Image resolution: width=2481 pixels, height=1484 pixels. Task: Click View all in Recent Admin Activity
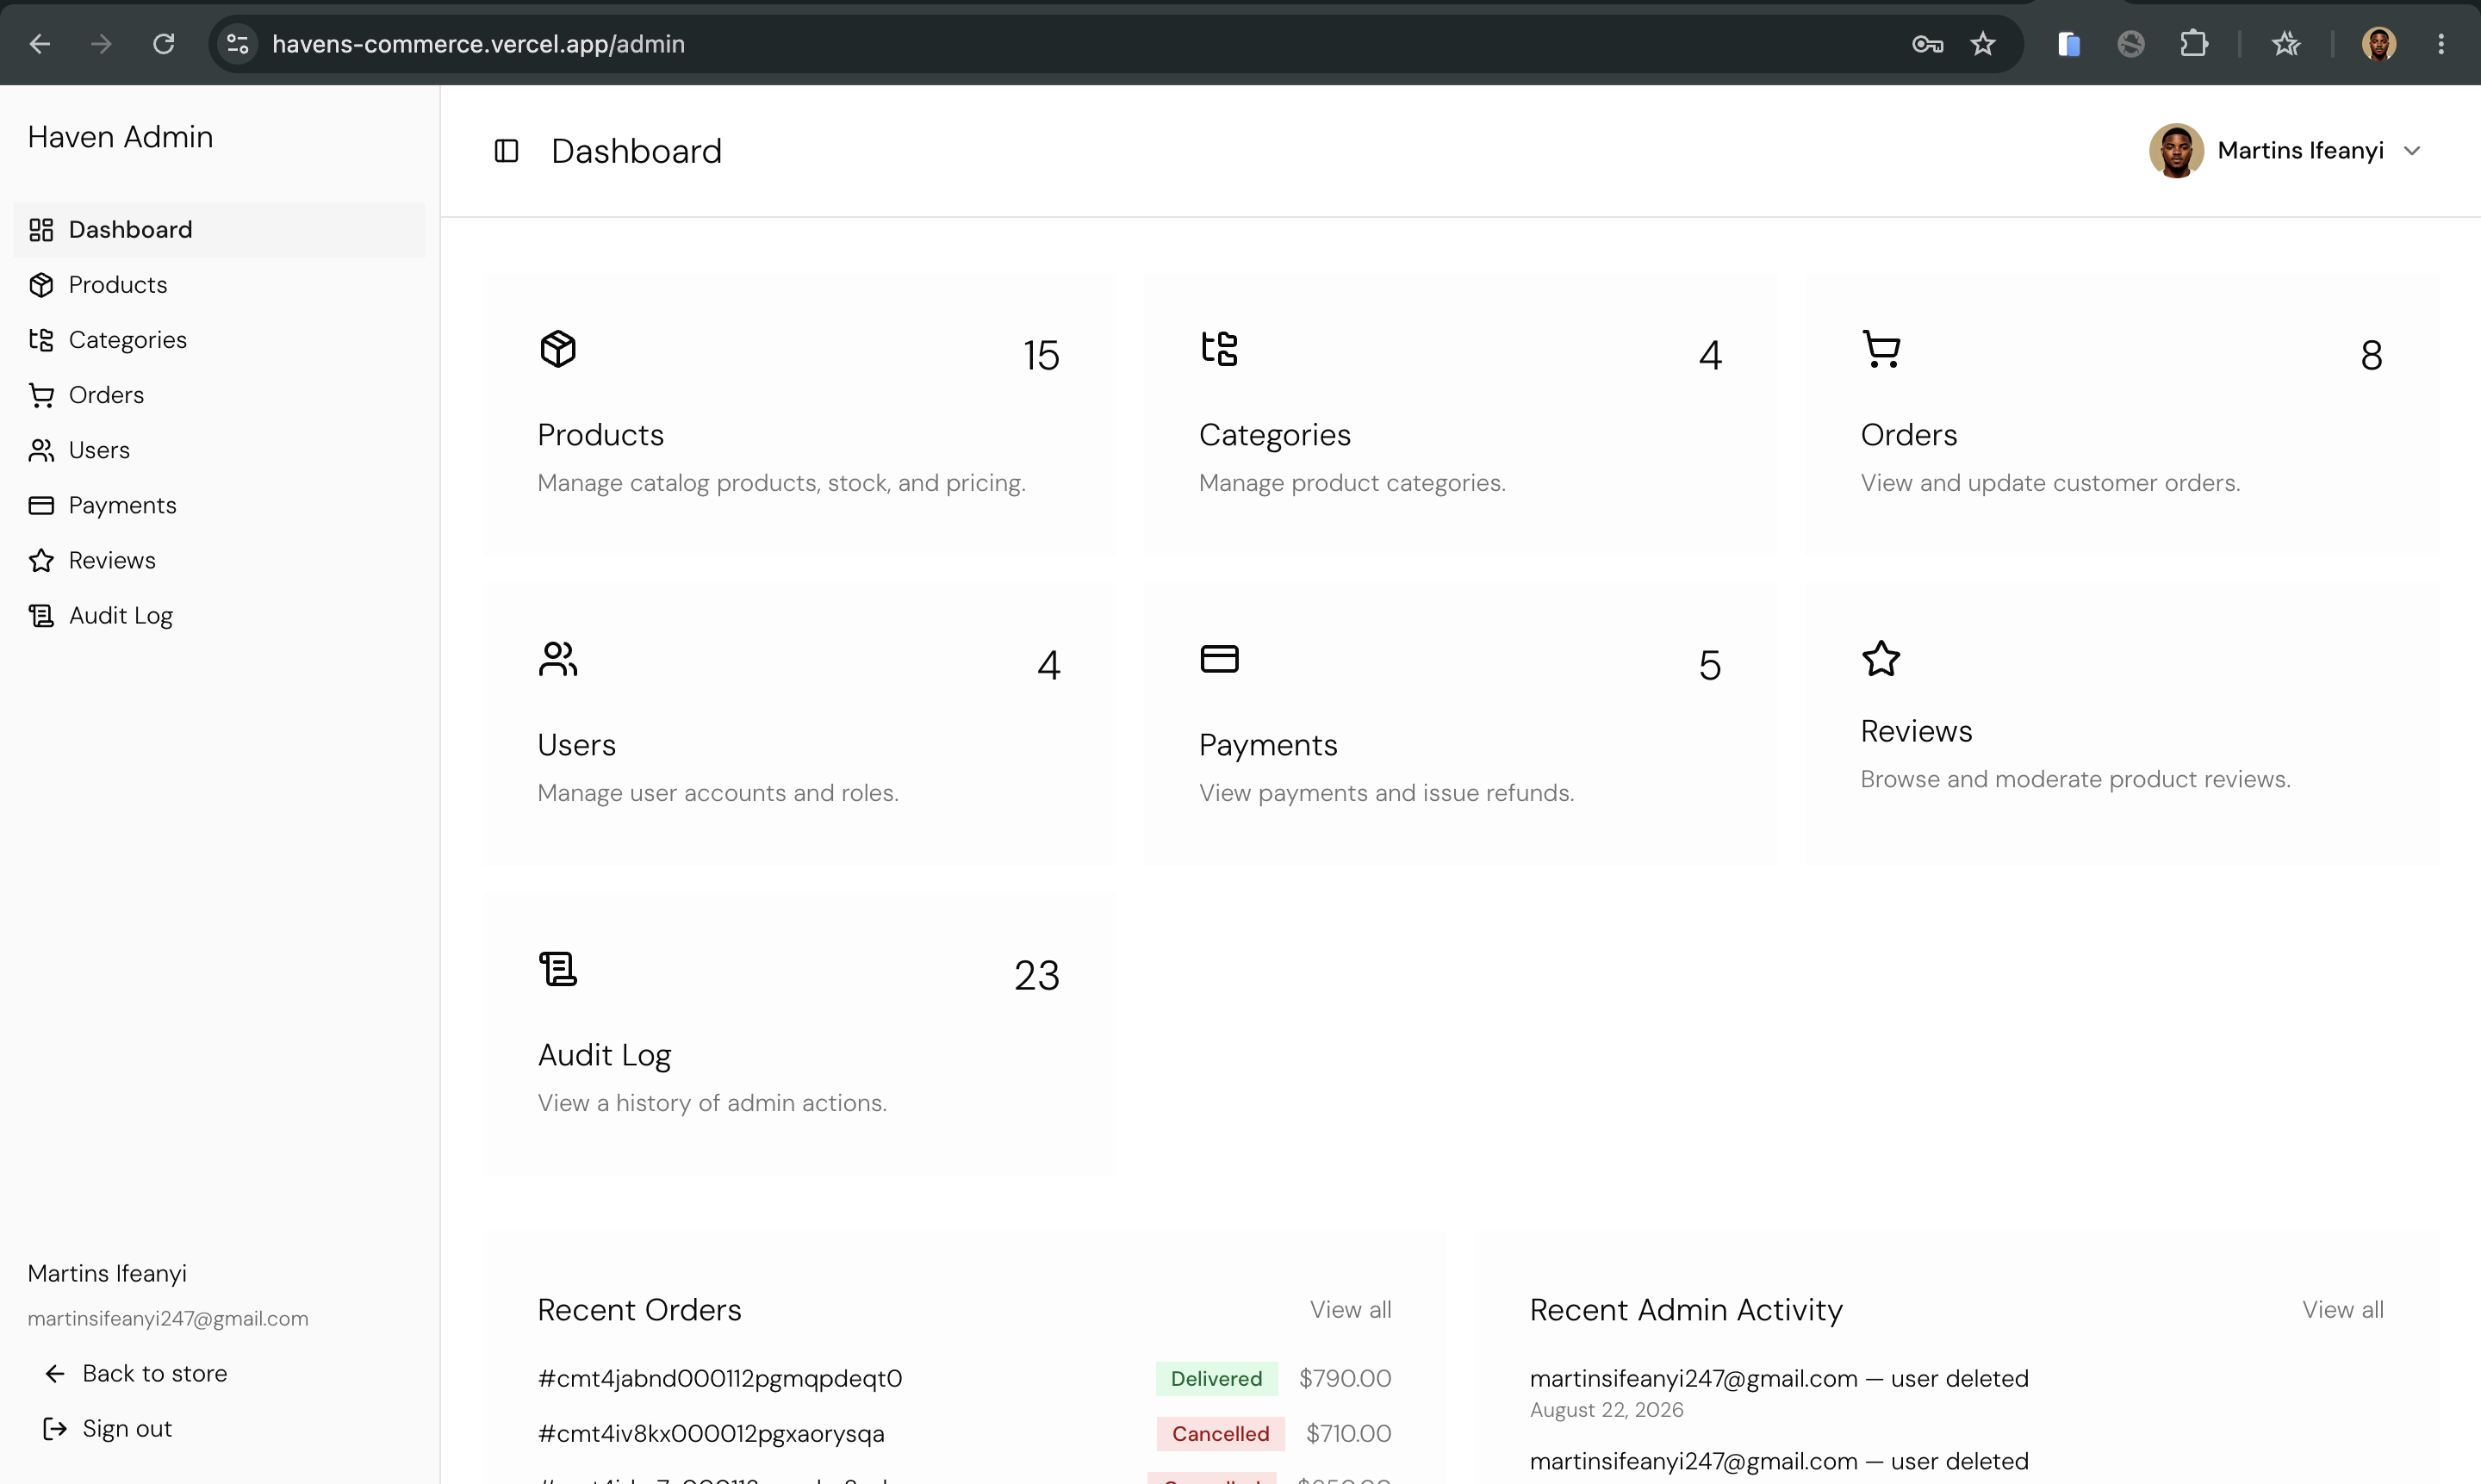pos(2343,1310)
